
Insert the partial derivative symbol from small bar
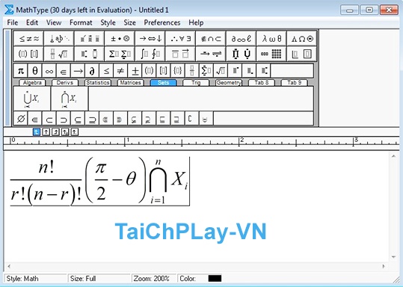click(92, 71)
